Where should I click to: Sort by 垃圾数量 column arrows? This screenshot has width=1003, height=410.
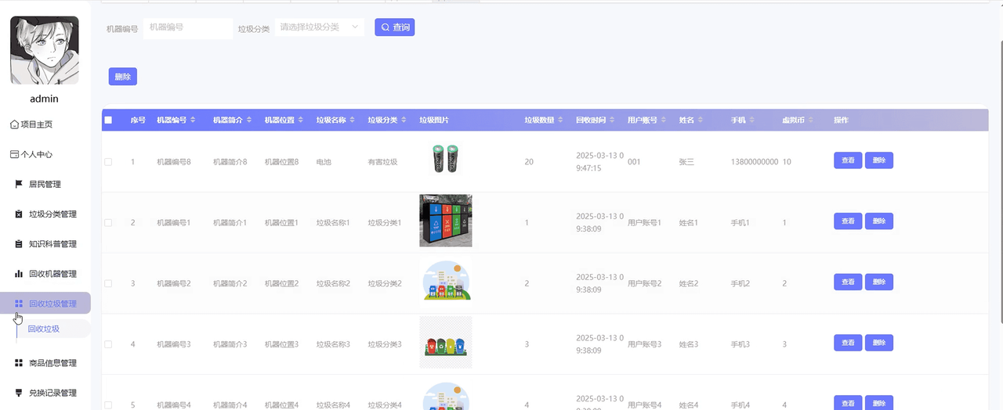[561, 120]
